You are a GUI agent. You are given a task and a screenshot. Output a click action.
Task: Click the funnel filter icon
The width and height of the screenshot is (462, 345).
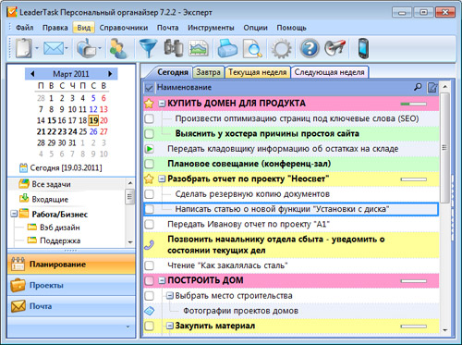point(148,48)
